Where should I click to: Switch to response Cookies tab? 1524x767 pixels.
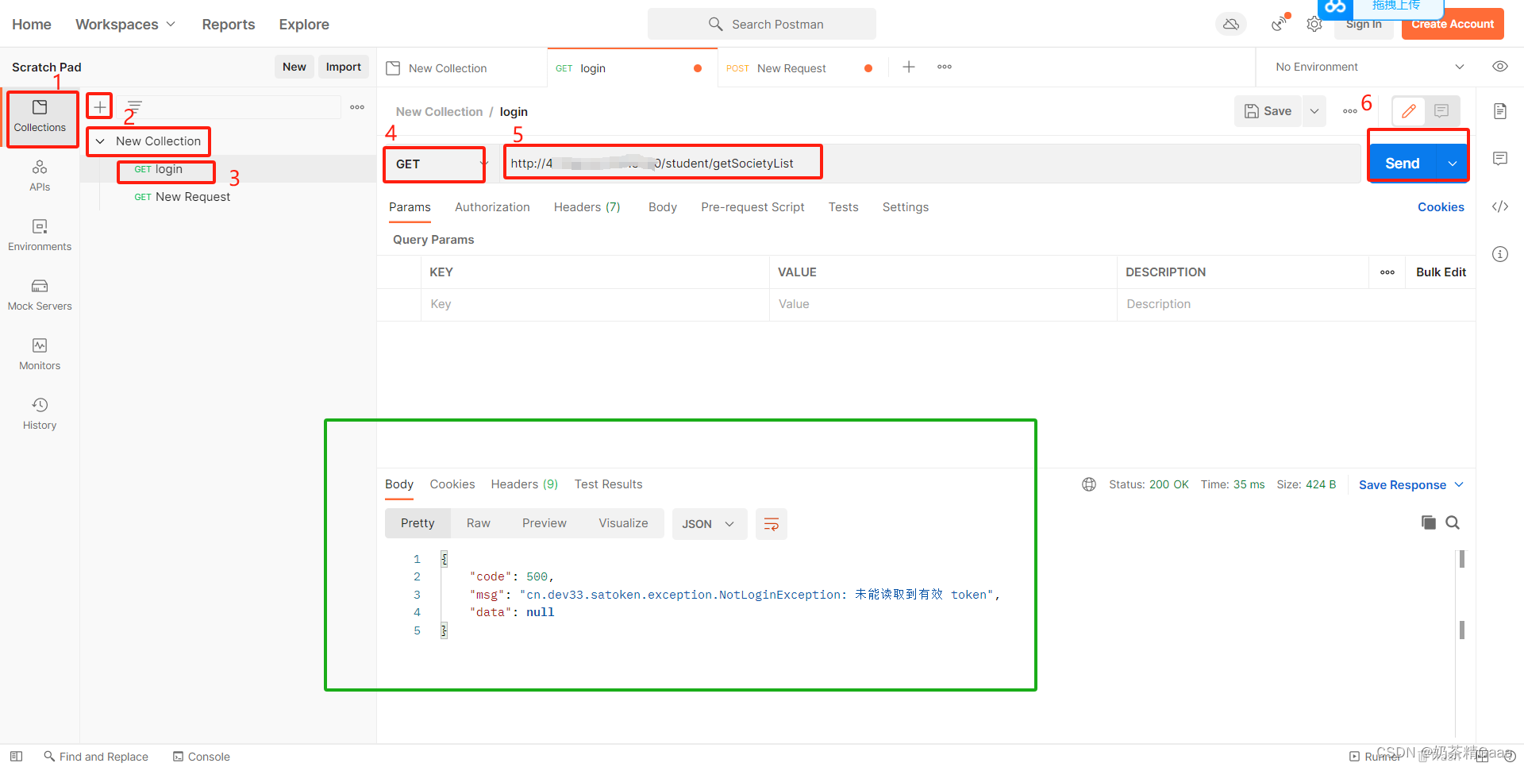coord(452,484)
